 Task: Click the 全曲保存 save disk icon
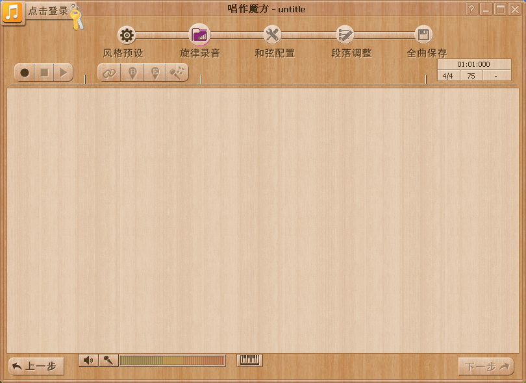pos(423,35)
